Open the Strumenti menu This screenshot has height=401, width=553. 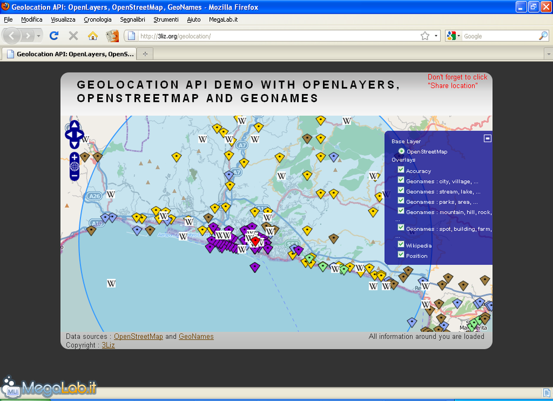coord(166,19)
